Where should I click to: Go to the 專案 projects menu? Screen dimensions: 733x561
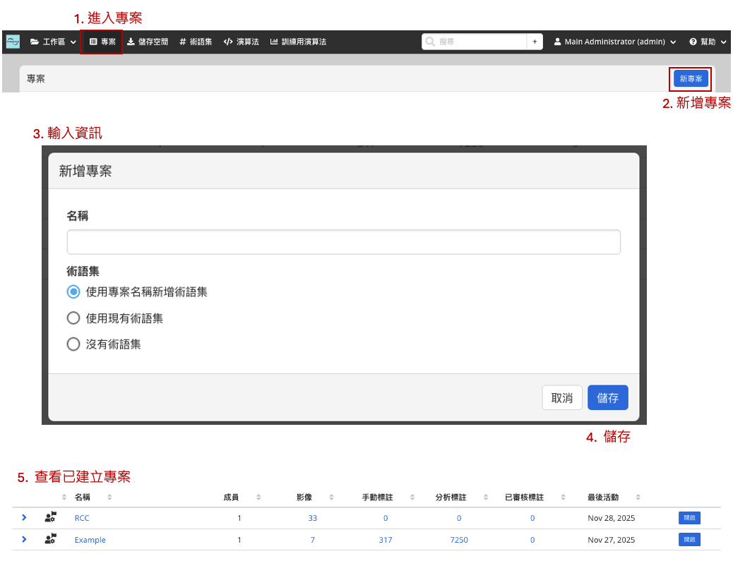point(102,42)
